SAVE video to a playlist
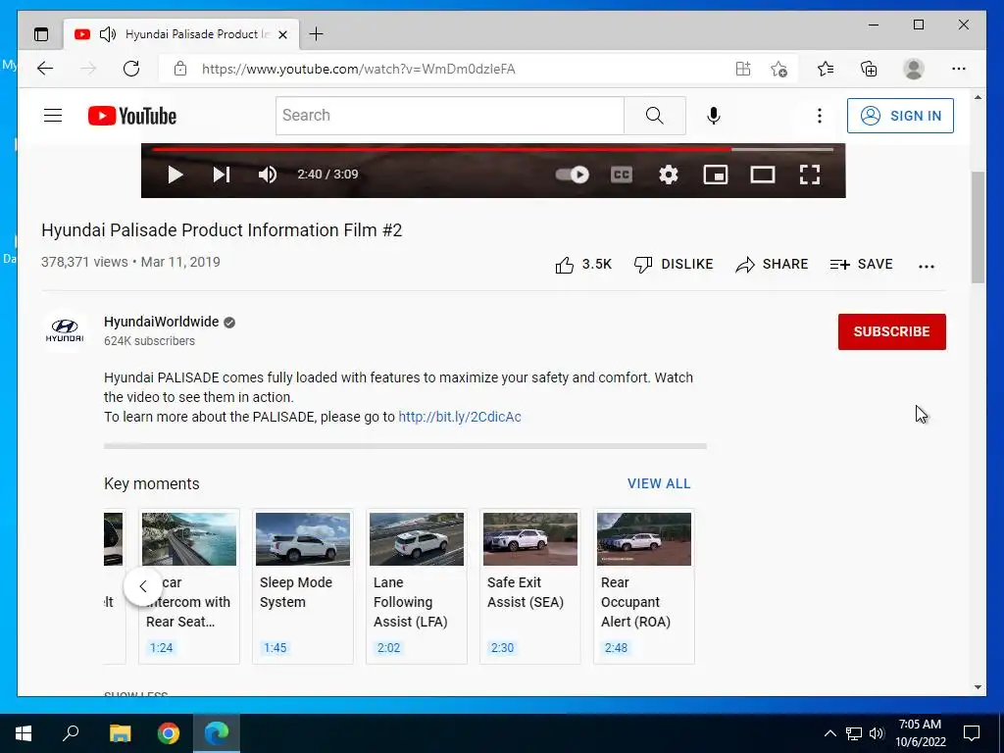The height and width of the screenshot is (753, 1004). [x=861, y=265]
